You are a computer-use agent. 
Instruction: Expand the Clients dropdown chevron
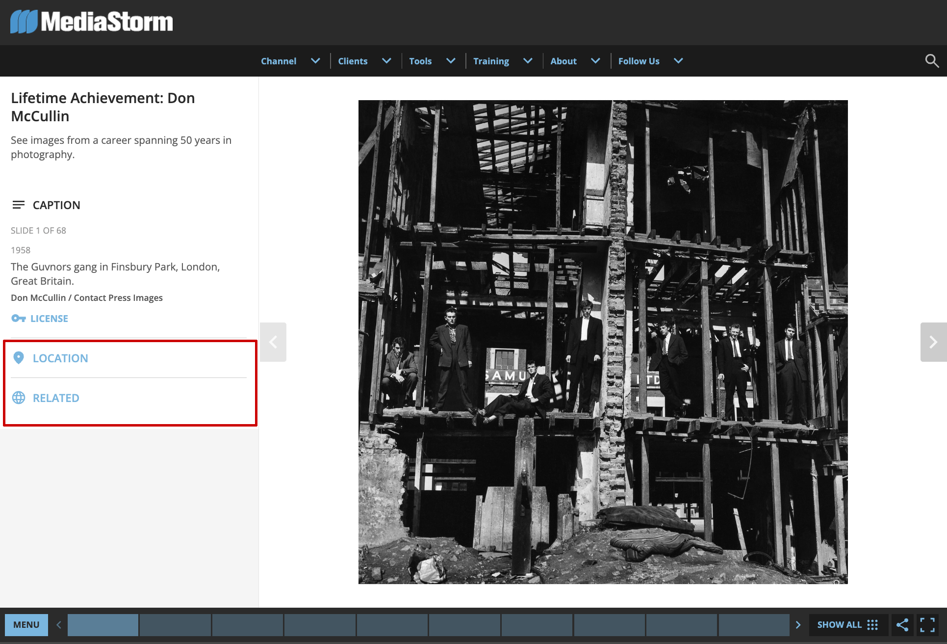coord(386,61)
